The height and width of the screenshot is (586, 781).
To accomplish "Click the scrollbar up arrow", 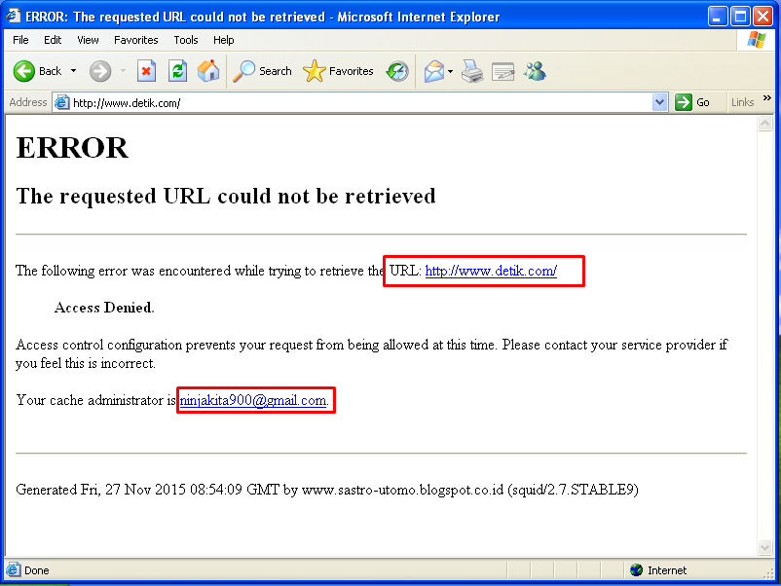I will coord(765,123).
